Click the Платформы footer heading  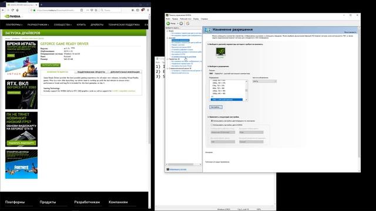(15, 202)
